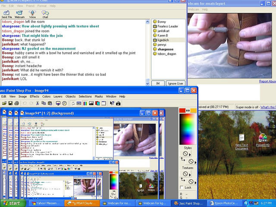
Task: Click the Full Screen Preview monitor icon
Action: 58,103
